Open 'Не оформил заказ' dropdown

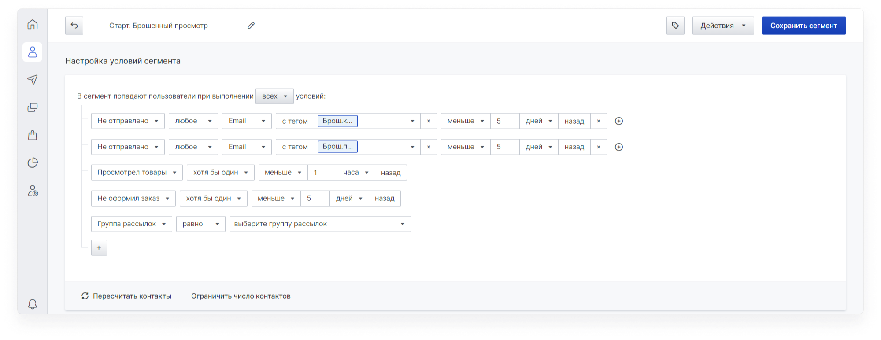pyautogui.click(x=133, y=199)
